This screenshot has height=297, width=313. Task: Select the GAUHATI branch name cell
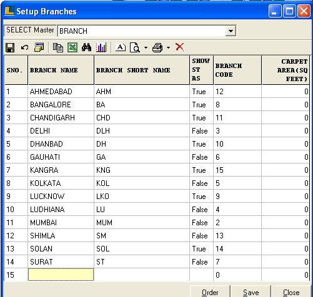(x=61, y=157)
